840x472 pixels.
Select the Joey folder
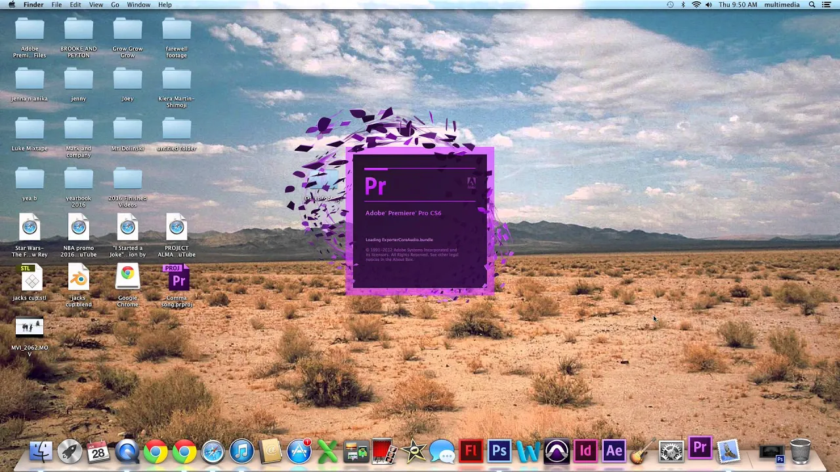[127, 85]
